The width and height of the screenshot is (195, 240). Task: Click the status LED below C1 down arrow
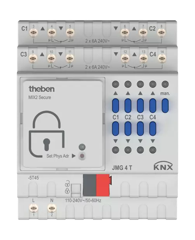tap(115, 150)
